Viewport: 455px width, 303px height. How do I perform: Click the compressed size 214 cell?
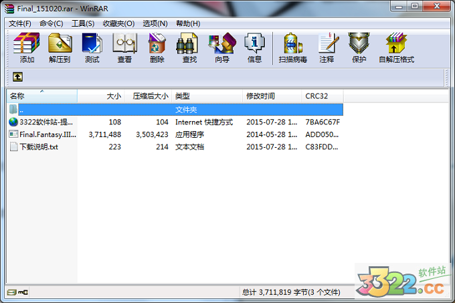[162, 147]
